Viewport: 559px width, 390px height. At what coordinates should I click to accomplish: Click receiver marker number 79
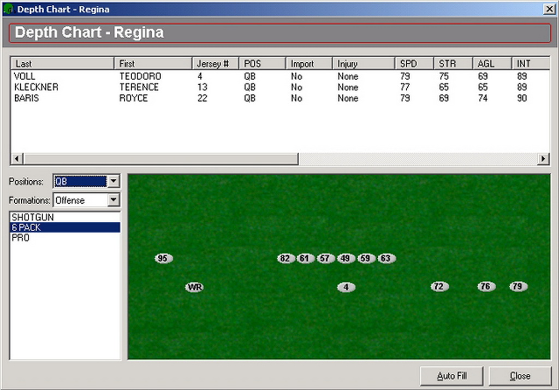click(518, 286)
